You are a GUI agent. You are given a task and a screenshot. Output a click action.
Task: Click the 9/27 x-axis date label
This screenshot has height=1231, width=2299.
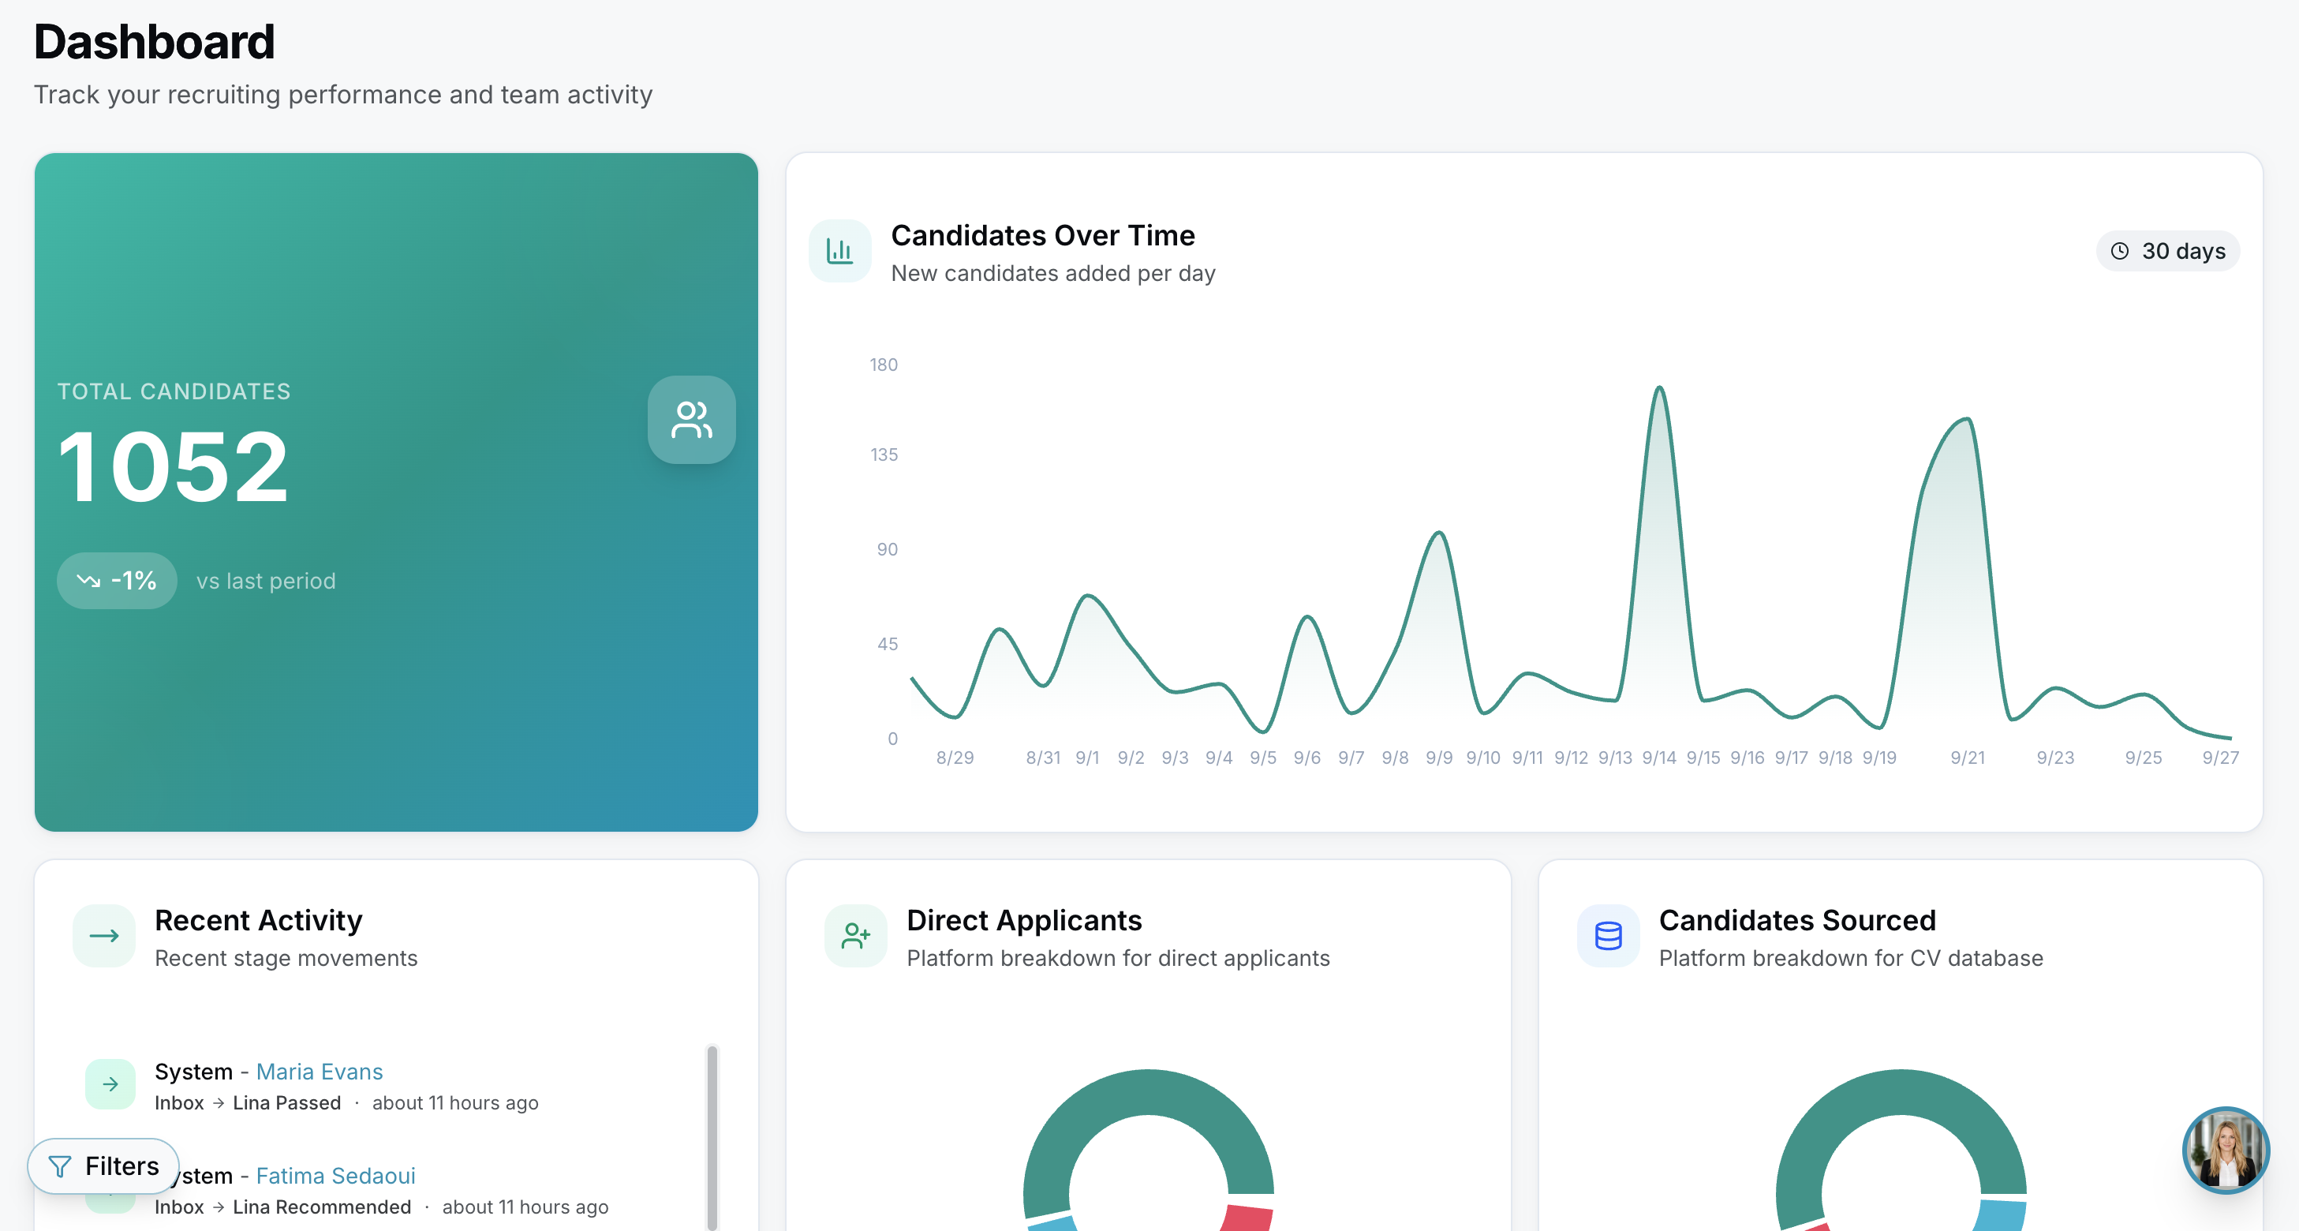click(x=2219, y=758)
